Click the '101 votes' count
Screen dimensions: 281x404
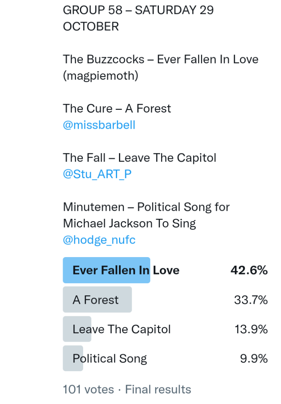pyautogui.click(x=88, y=389)
